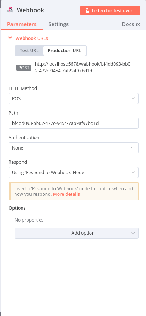The width and height of the screenshot is (146, 316).
Task: Open the Respond dropdown arrow
Action: click(133, 172)
